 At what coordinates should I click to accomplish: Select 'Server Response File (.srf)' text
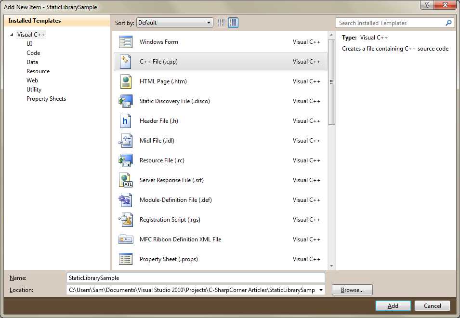[171, 180]
